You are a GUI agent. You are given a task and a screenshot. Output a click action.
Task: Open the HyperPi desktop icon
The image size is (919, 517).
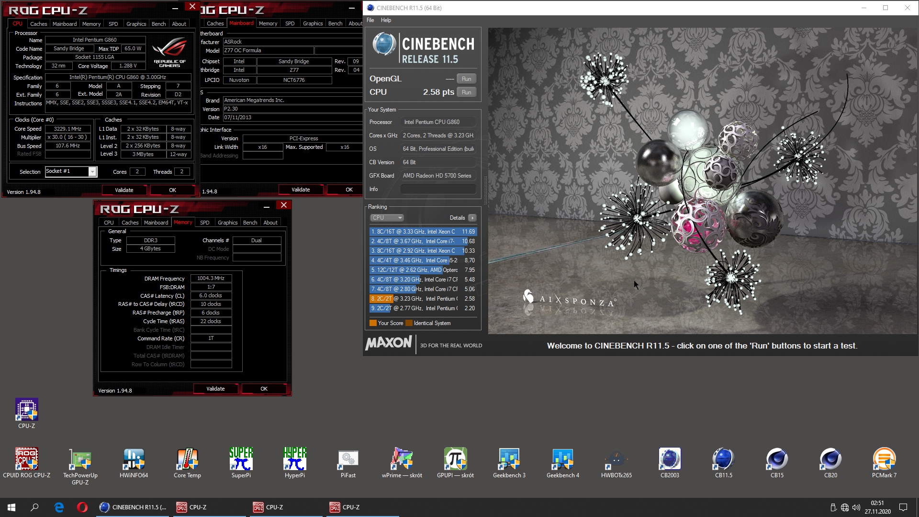coord(295,462)
